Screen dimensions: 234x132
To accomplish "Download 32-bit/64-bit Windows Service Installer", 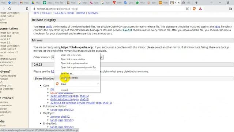I will [x=73, y=103].
